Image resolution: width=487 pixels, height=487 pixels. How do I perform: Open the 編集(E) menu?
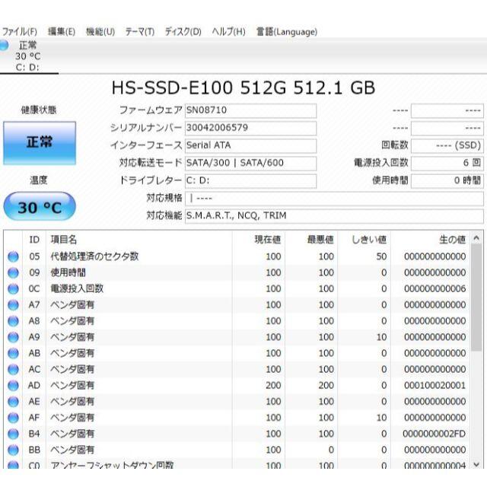[61, 32]
